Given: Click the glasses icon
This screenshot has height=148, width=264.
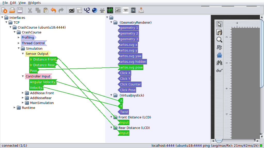Looking at the screenshot, I should (219, 70).
